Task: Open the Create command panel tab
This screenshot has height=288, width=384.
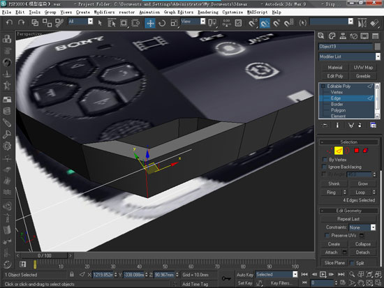Action: click(321, 36)
